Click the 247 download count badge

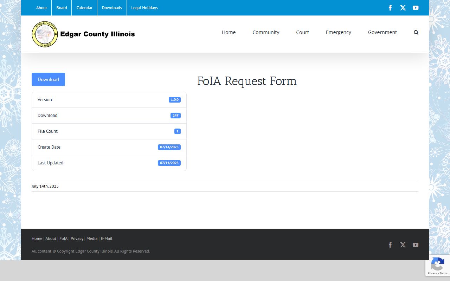tap(175, 116)
